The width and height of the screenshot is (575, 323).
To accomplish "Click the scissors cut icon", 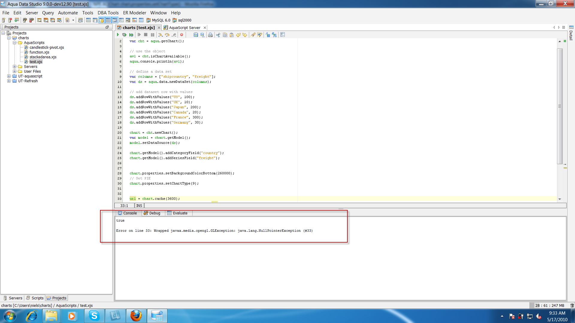I will pyautogui.click(x=218, y=35).
